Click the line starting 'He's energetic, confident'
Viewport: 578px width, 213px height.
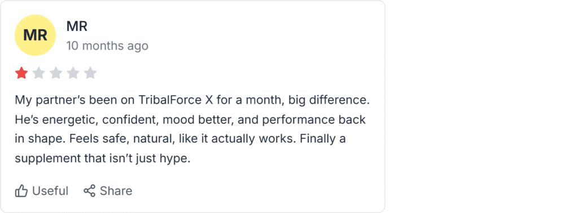(x=190, y=120)
